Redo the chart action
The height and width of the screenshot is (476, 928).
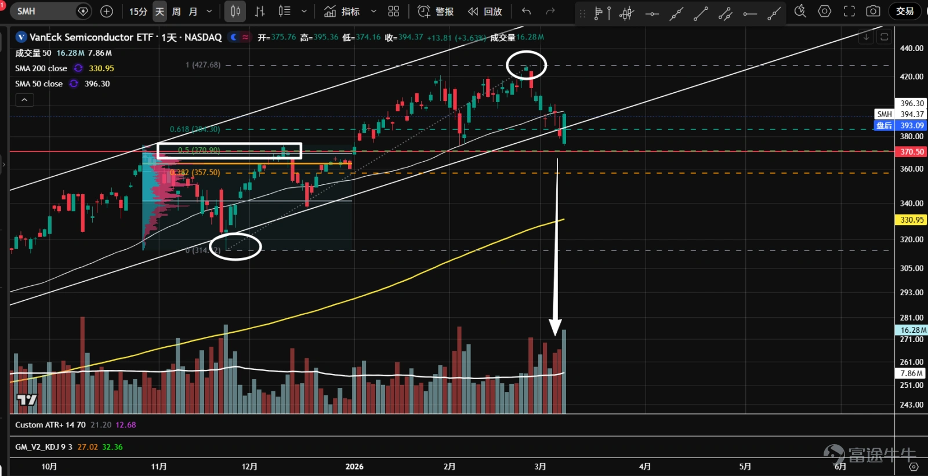550,11
